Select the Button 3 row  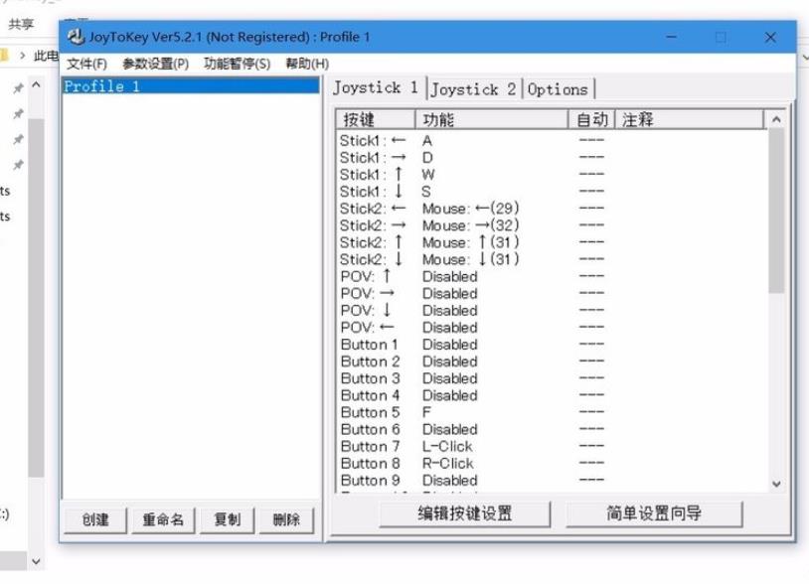click(551, 378)
